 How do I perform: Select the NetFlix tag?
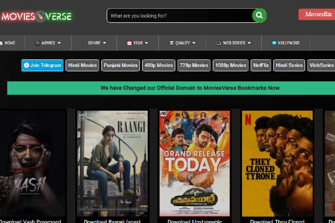pos(261,65)
